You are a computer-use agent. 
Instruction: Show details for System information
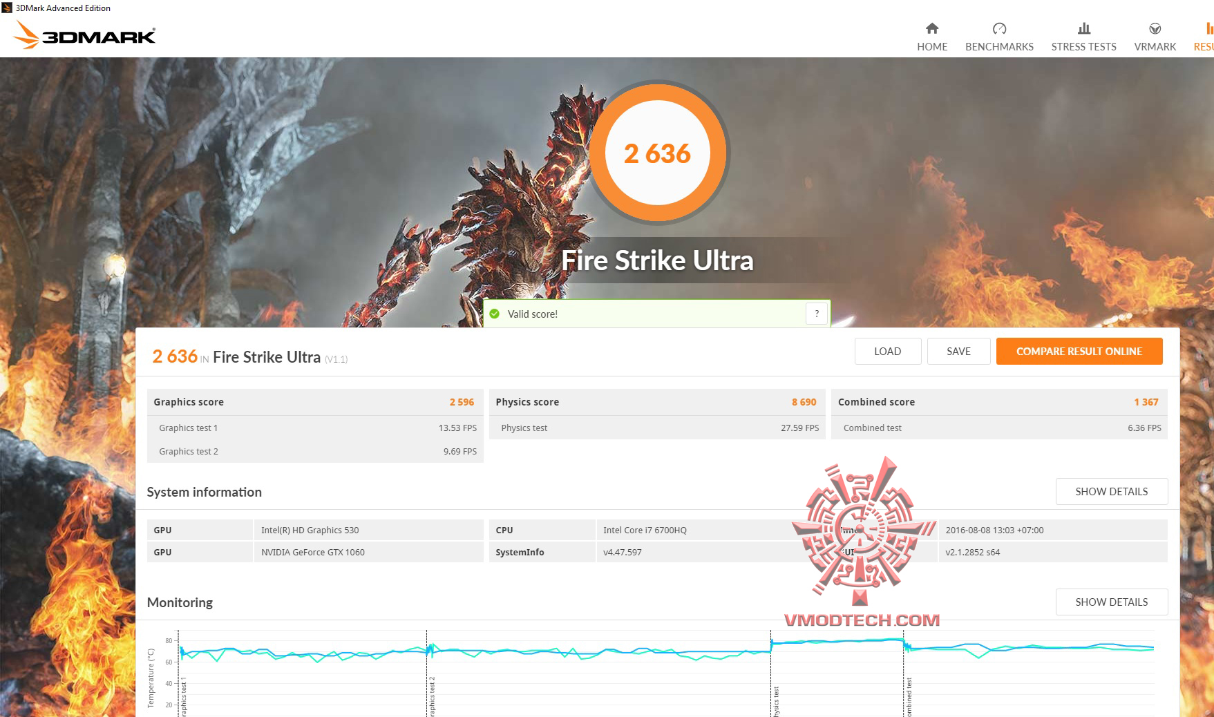point(1112,491)
